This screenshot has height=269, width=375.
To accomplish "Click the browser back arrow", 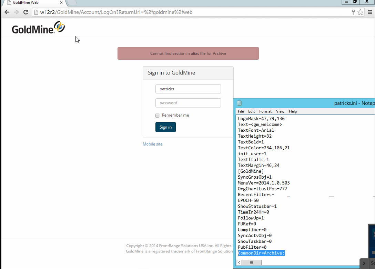I will pyautogui.click(x=7, y=12).
